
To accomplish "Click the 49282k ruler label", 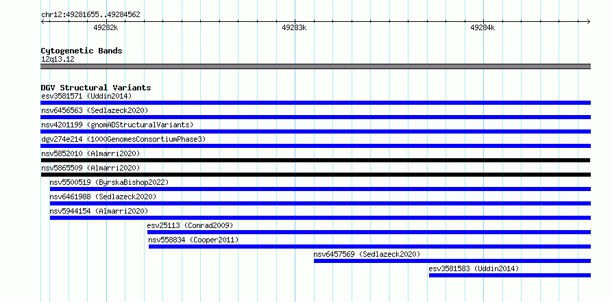I will tap(106, 27).
